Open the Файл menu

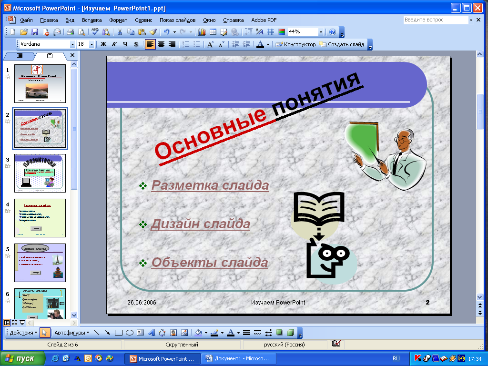click(26, 20)
